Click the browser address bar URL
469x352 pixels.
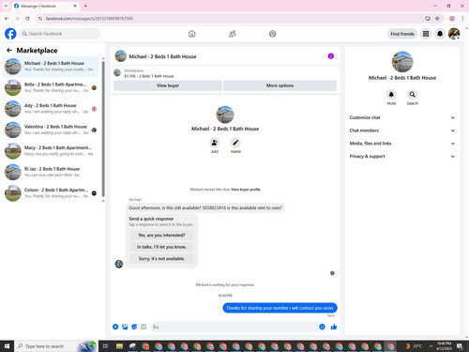click(x=89, y=19)
